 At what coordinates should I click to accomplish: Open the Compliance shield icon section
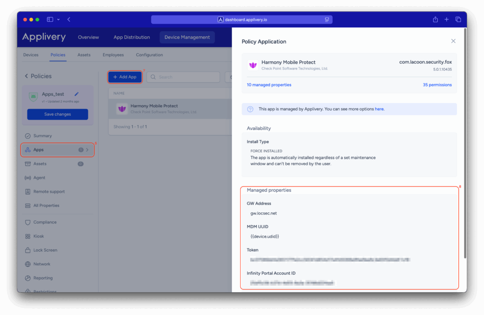pos(27,222)
